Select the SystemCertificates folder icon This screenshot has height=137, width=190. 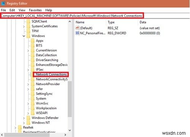(28, 26)
